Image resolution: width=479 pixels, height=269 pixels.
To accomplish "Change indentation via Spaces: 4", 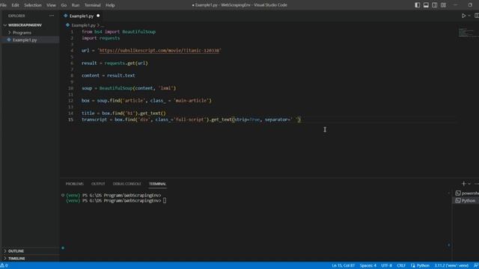I will [x=367, y=266].
